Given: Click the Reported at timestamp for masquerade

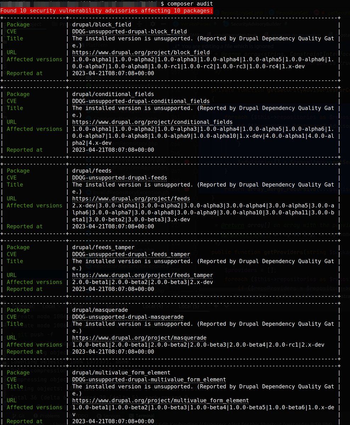Looking at the screenshot, I should [x=113, y=352].
